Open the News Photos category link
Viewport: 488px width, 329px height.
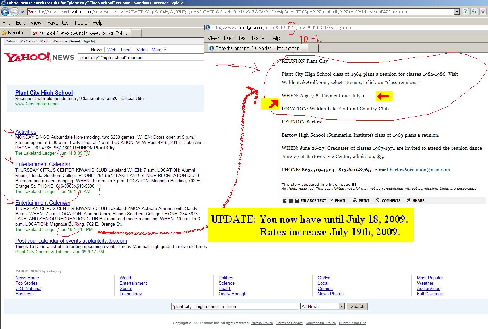331,294
